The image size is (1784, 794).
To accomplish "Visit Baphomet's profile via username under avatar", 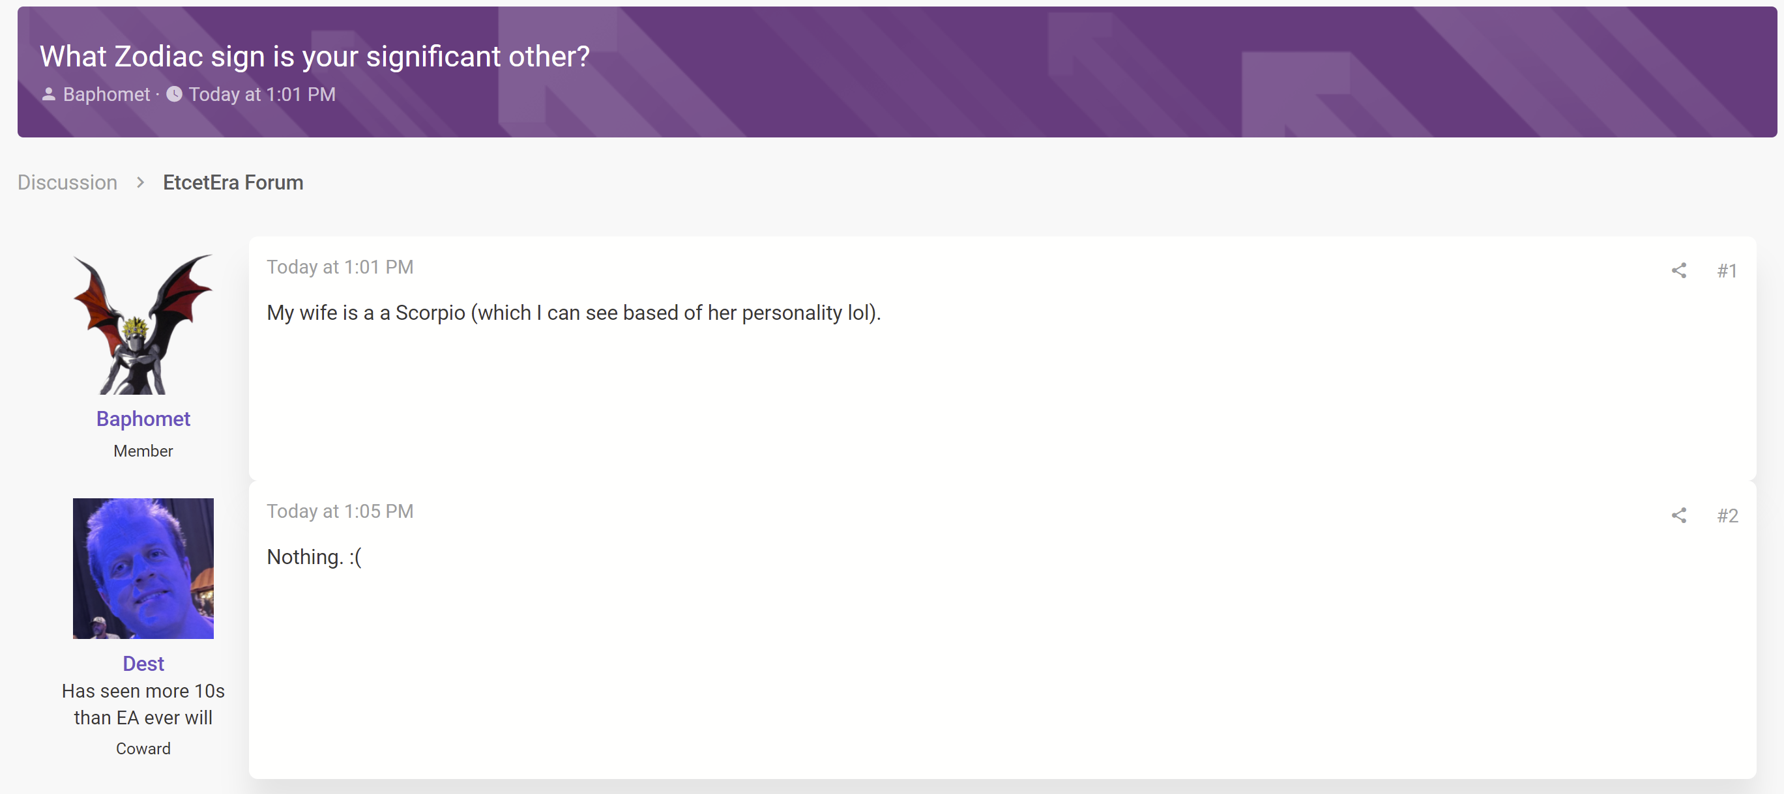I will click(143, 419).
